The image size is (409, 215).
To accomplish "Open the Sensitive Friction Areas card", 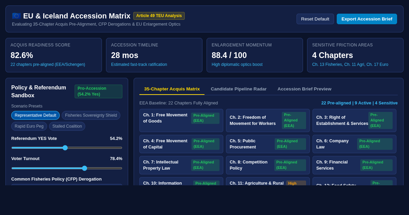I will pyautogui.click(x=355, y=55).
